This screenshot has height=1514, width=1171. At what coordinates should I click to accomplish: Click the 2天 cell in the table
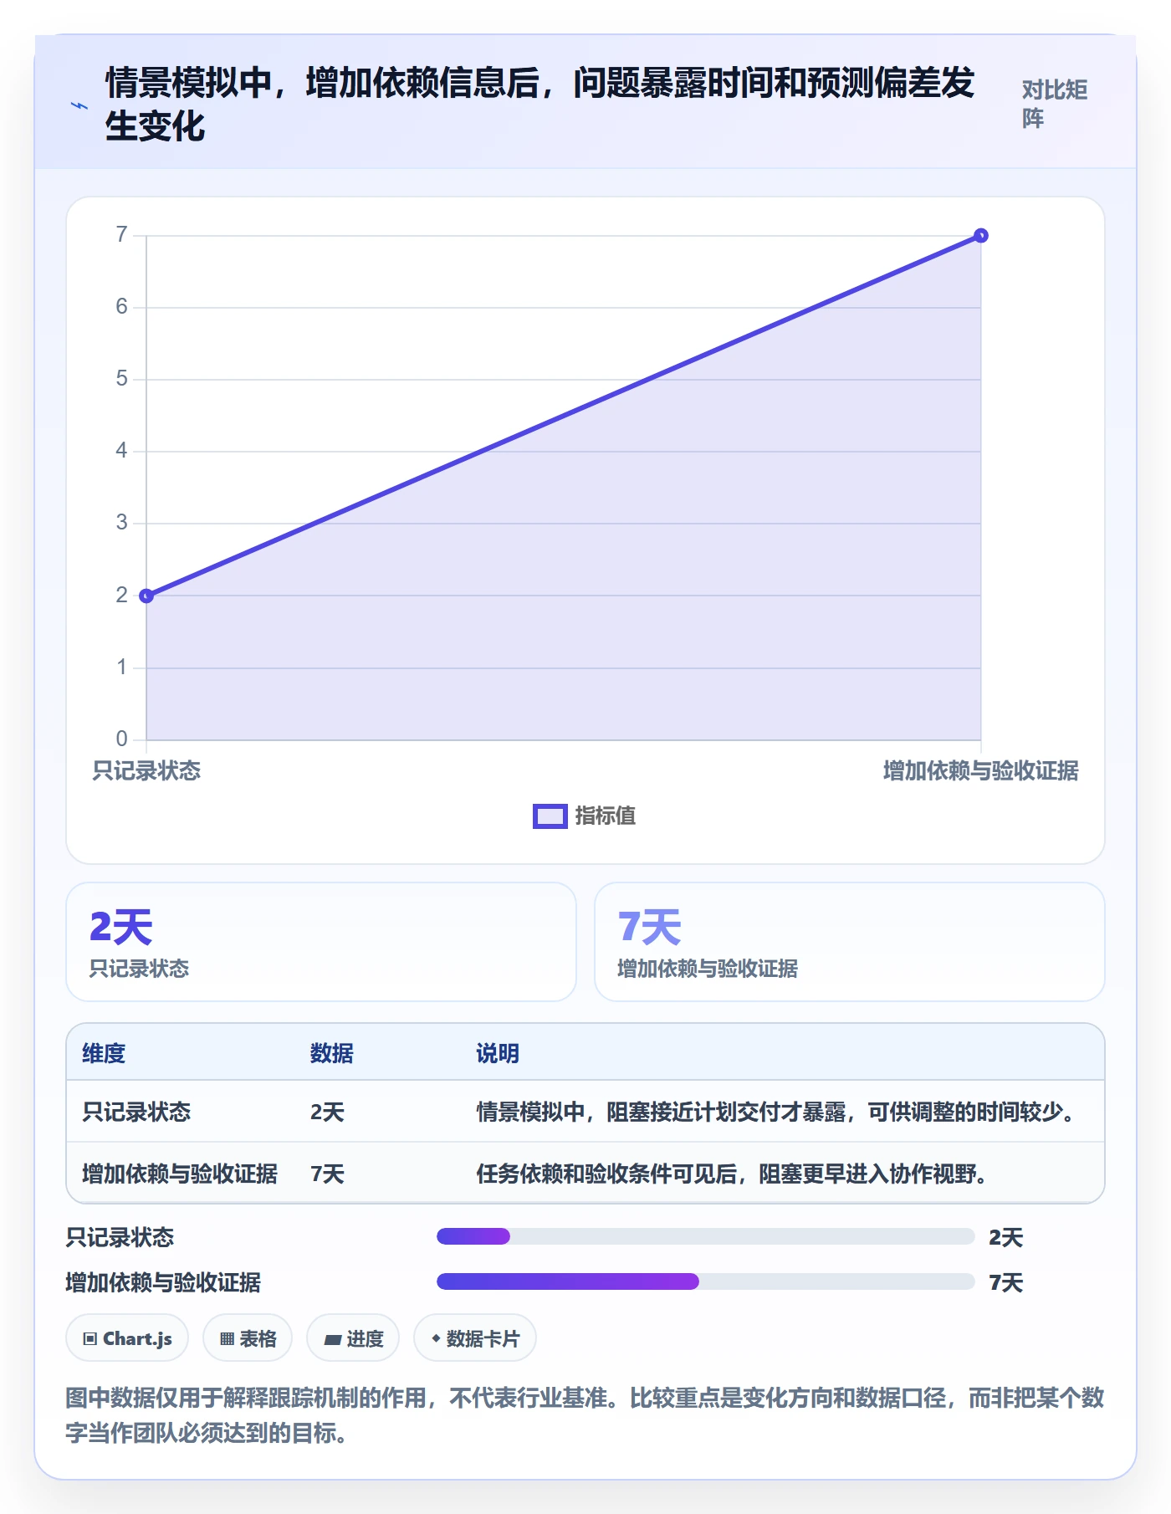point(327,1112)
